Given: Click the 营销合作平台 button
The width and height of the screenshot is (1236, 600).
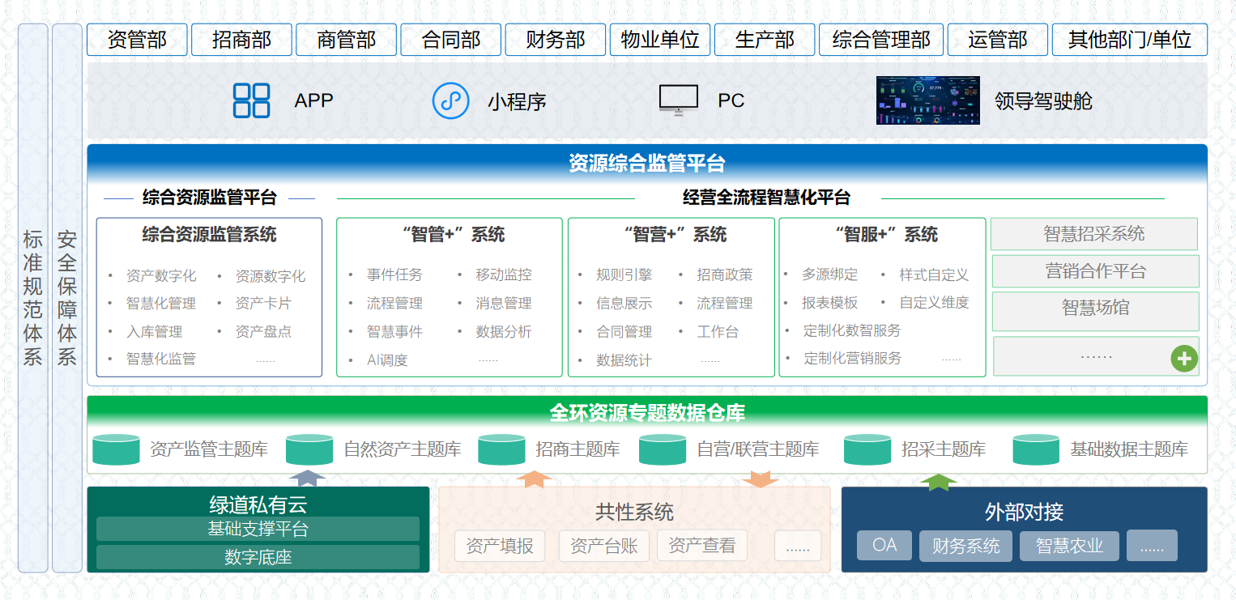Looking at the screenshot, I should pos(1095,271).
